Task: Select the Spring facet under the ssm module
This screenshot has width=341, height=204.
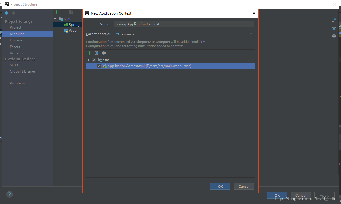Action: click(72, 25)
